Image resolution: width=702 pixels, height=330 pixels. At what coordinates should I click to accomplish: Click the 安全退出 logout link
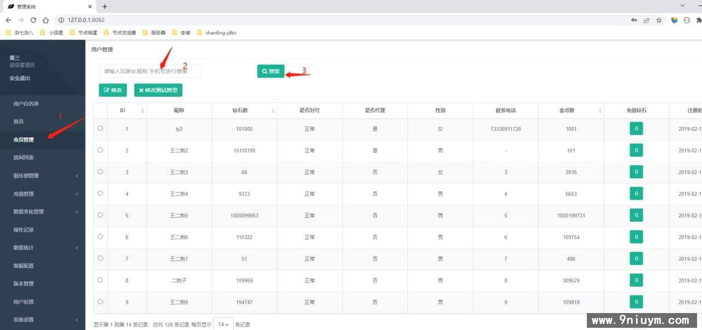[x=20, y=78]
